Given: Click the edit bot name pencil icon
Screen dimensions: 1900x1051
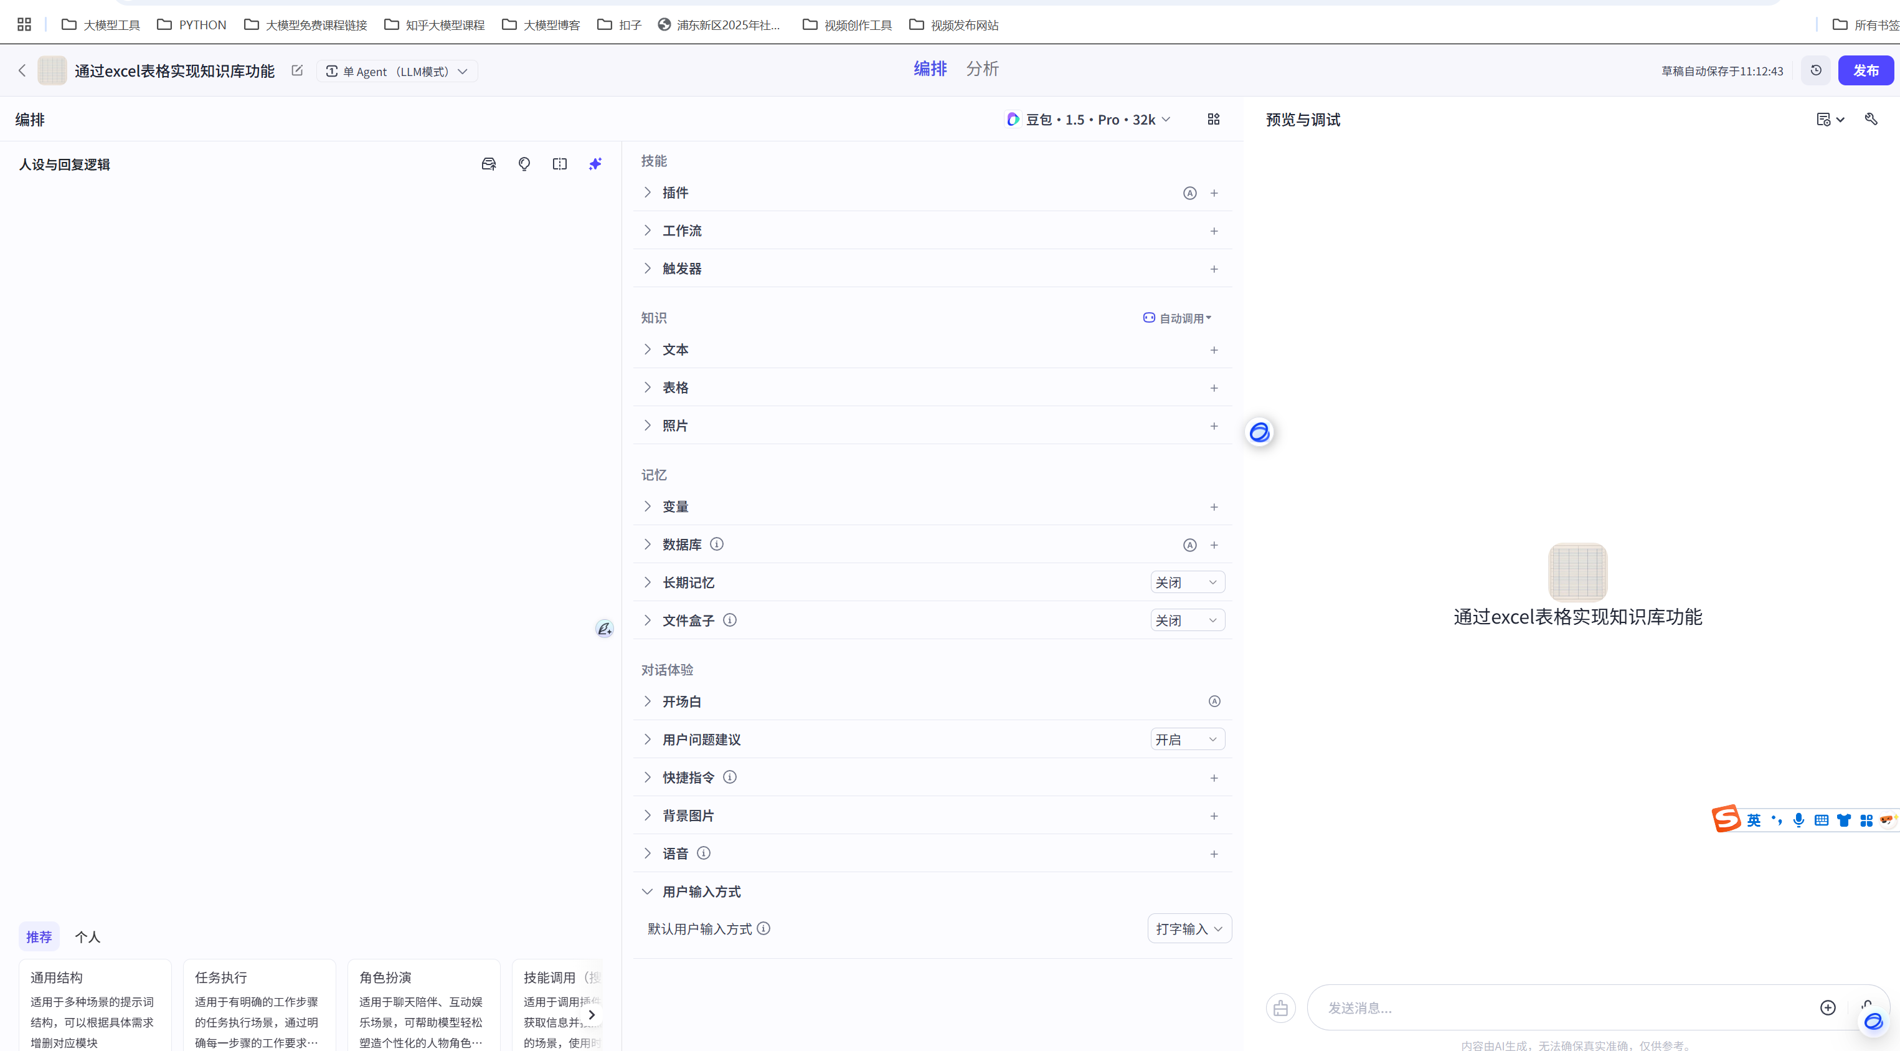Looking at the screenshot, I should click(297, 71).
